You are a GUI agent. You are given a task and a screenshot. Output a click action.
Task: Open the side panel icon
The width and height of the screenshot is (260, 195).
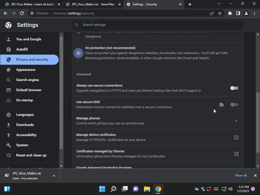(238, 13)
